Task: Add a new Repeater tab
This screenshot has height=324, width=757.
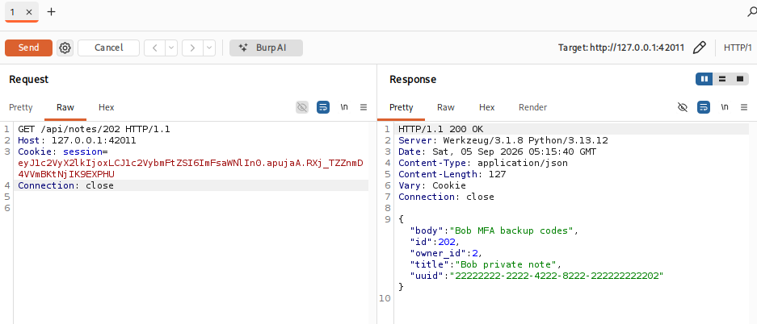Action: pyautogui.click(x=51, y=12)
